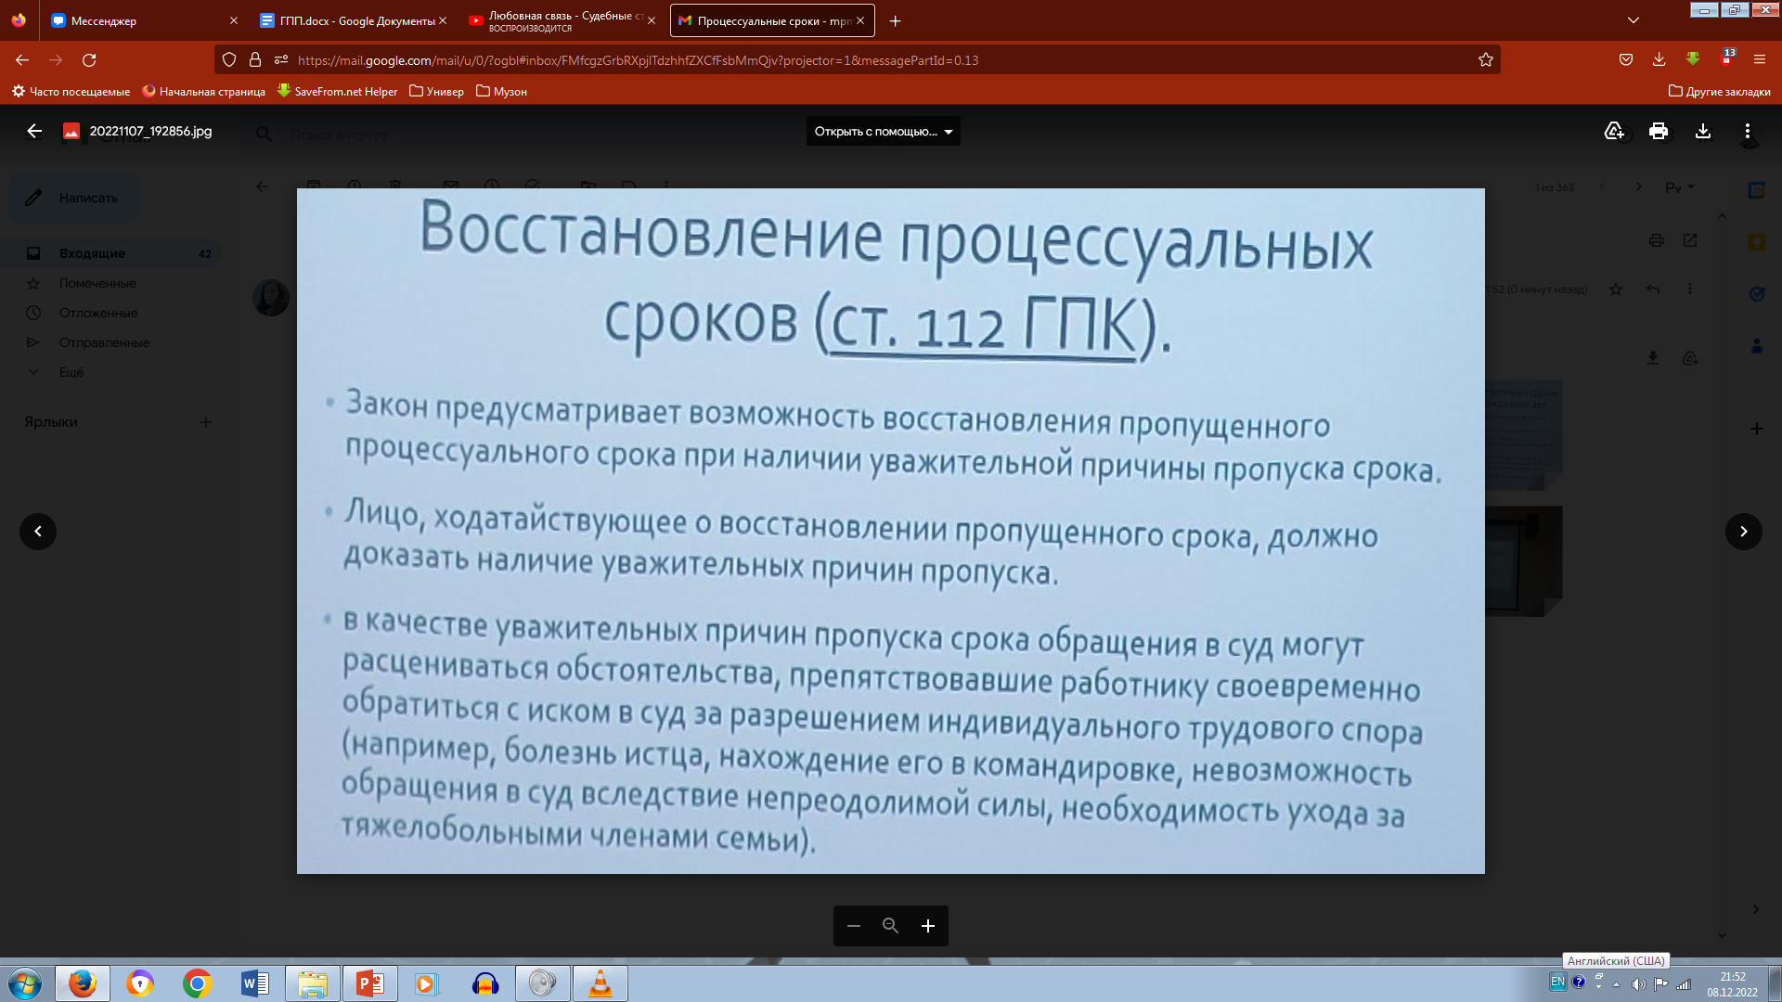This screenshot has height=1002, width=1782.
Task: Open 'Открыть с помощью' dropdown
Action: point(884,132)
